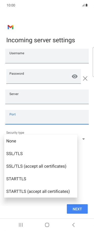This screenshot has height=231, width=94.
Task: Clear the password field with the X icon
Action: coord(85,79)
